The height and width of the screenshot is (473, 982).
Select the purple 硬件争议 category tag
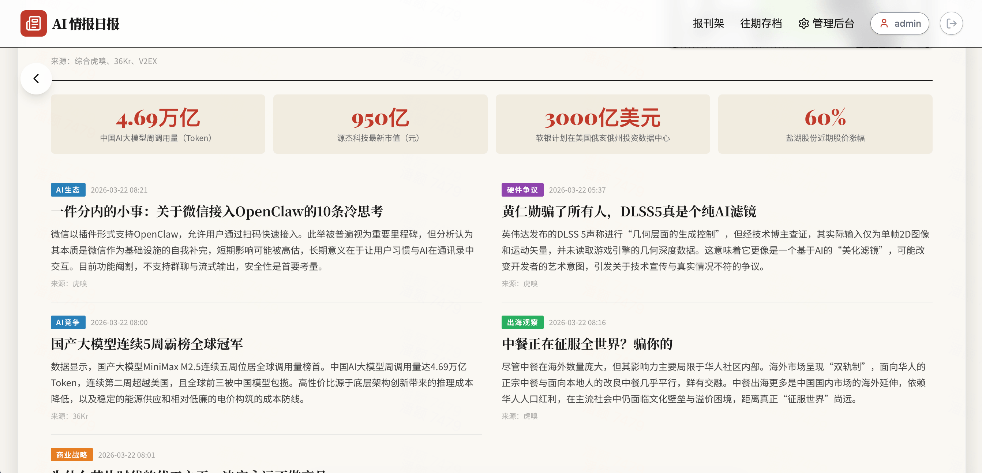click(x=522, y=190)
